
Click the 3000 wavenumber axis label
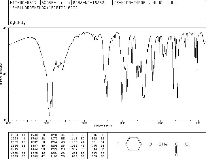[46, 123]
